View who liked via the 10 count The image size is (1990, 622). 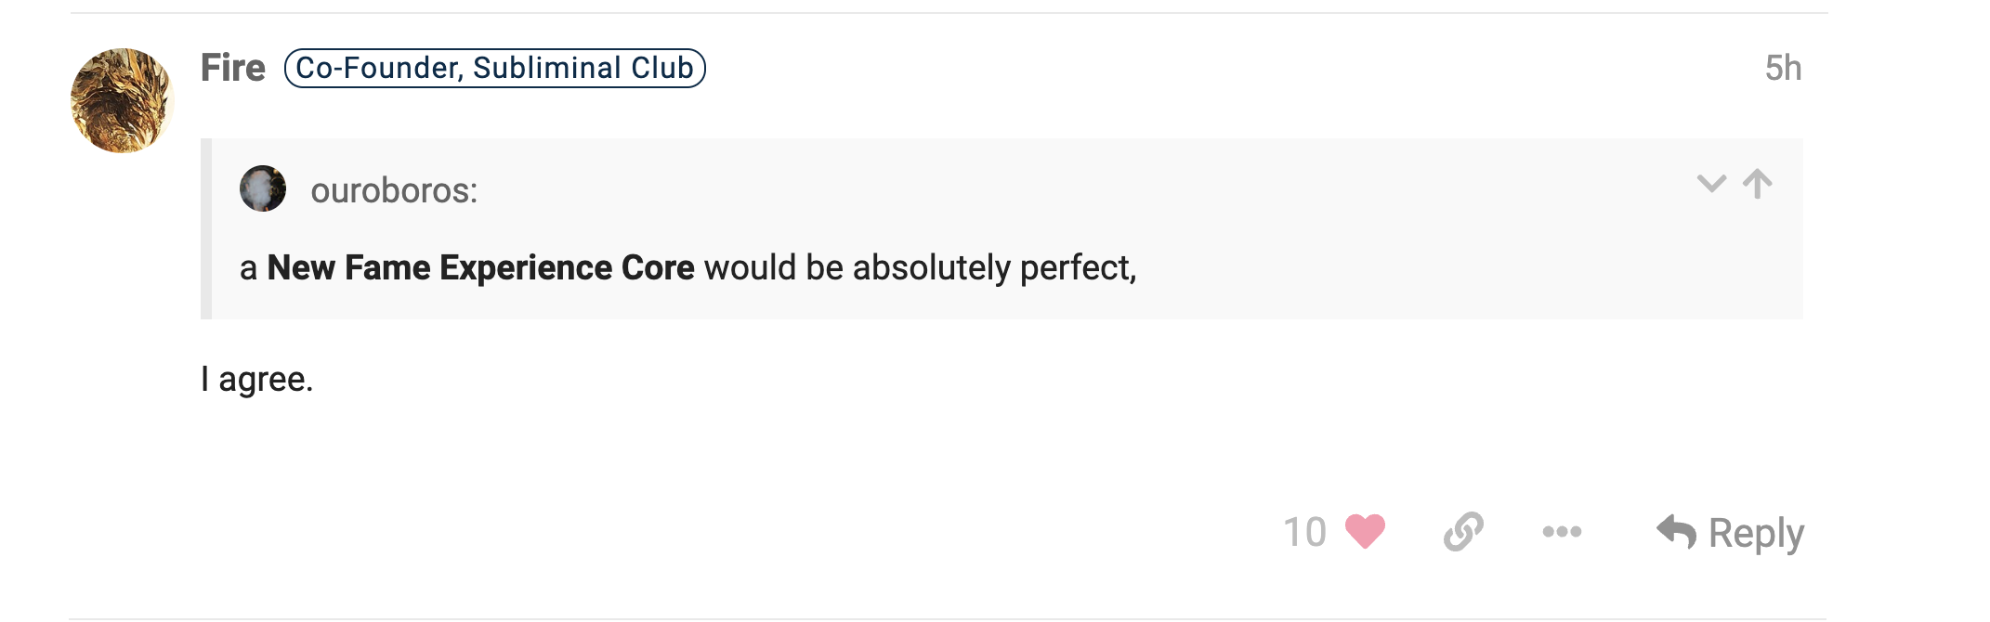tap(1304, 532)
